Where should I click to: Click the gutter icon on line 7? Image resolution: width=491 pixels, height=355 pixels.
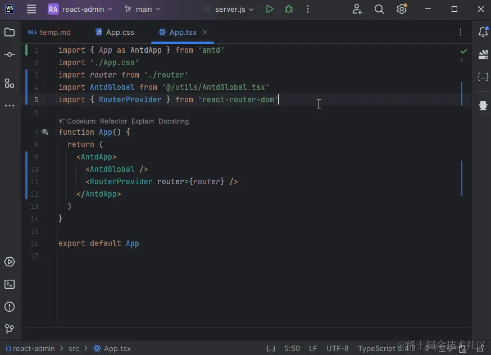click(x=45, y=132)
